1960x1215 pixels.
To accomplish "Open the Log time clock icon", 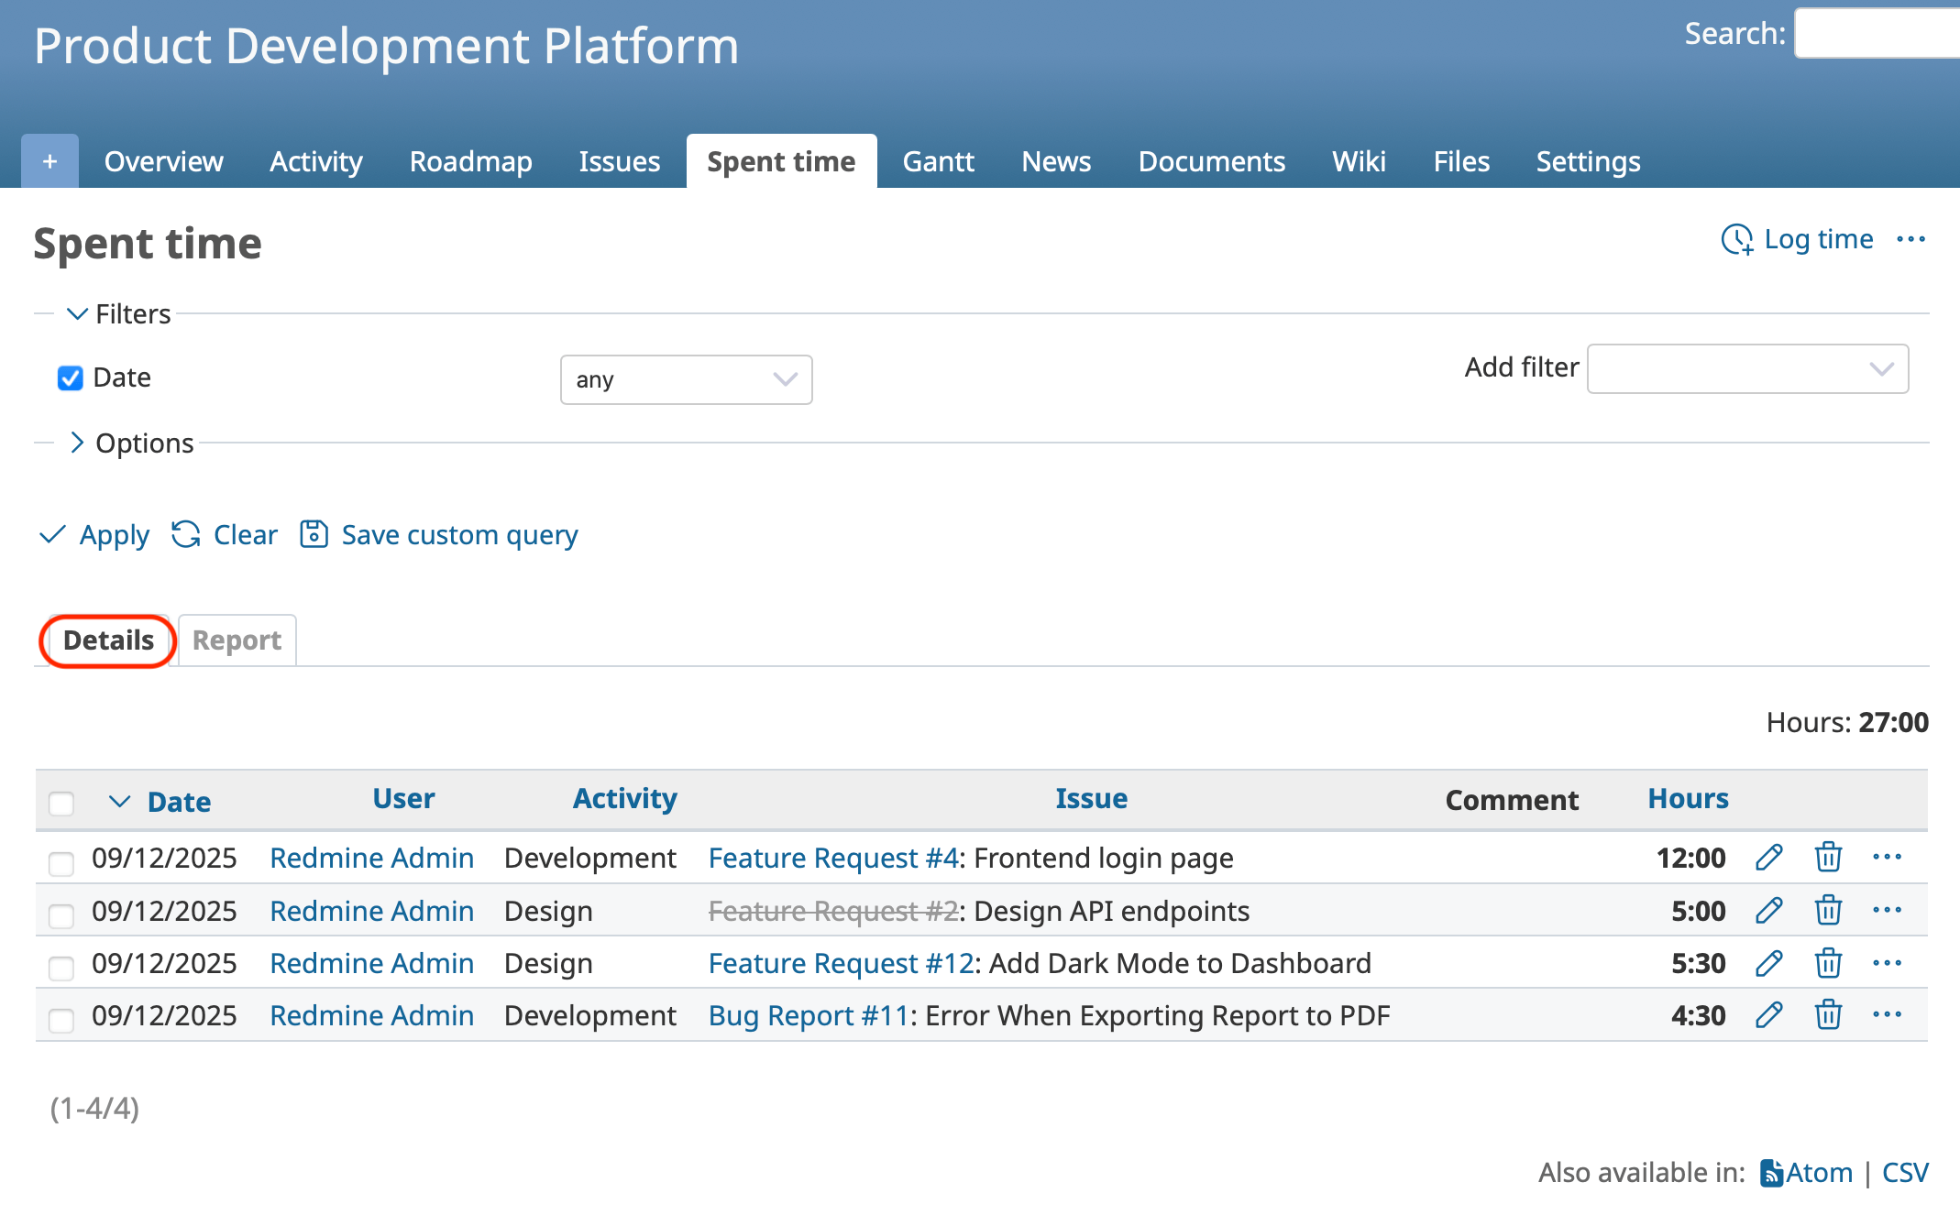I will pos(1739,240).
